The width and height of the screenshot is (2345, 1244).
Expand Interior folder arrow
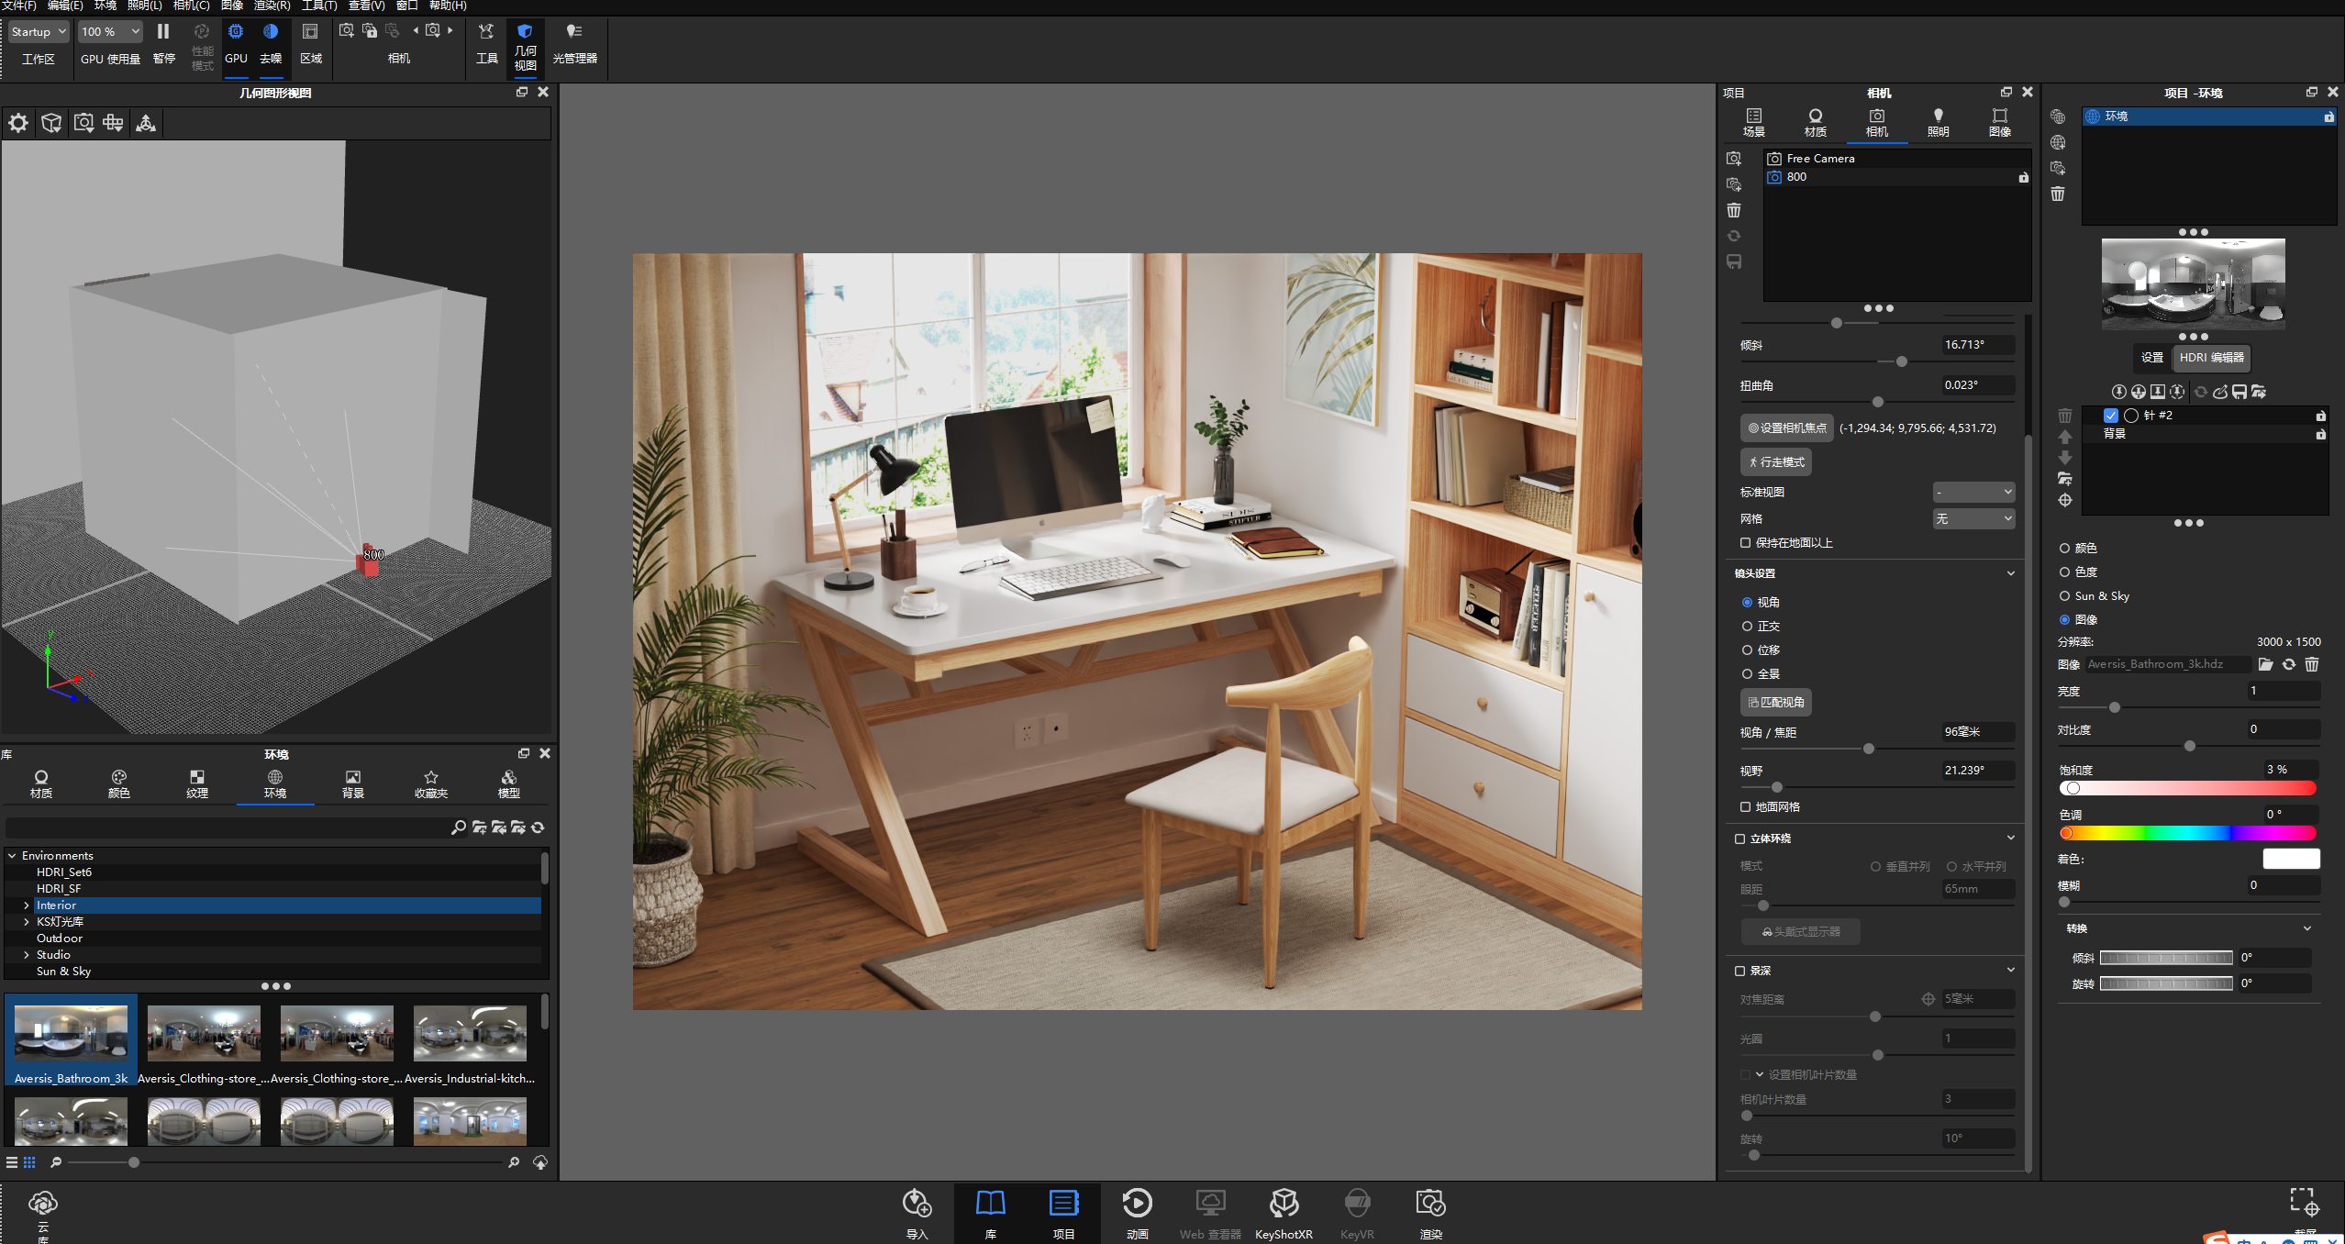pyautogui.click(x=26, y=905)
